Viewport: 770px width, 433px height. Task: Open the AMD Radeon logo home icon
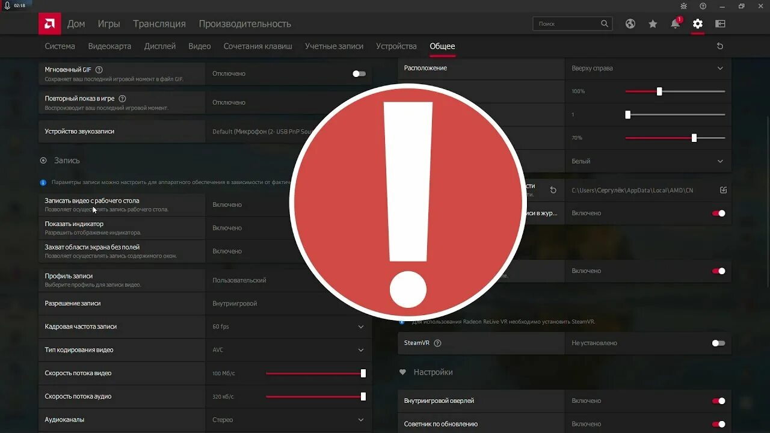click(49, 23)
